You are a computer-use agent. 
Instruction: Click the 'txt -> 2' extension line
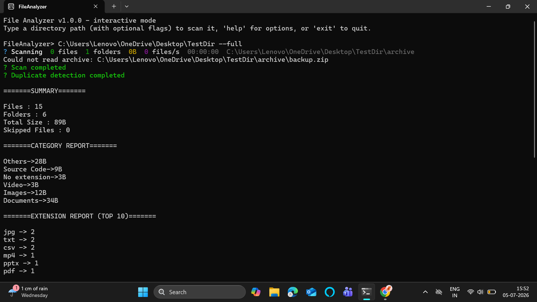[19, 240]
